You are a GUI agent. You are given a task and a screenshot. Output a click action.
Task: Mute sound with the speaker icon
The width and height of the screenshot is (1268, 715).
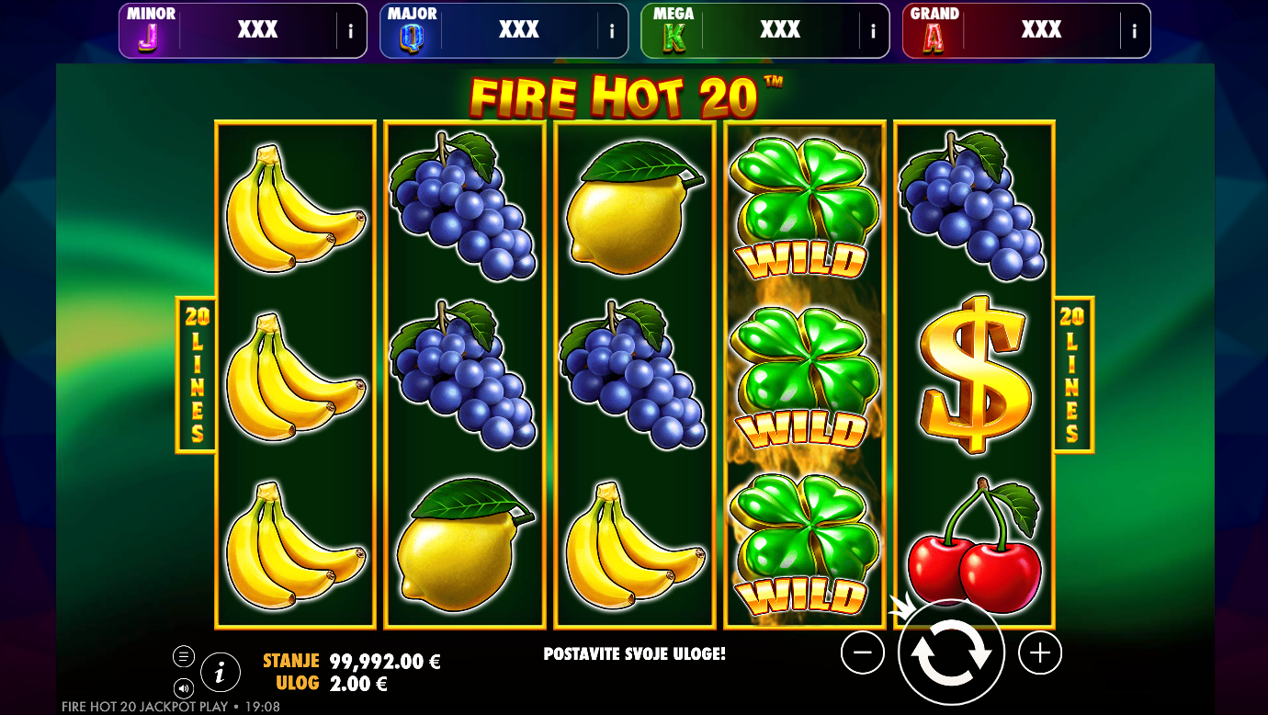[x=184, y=687]
